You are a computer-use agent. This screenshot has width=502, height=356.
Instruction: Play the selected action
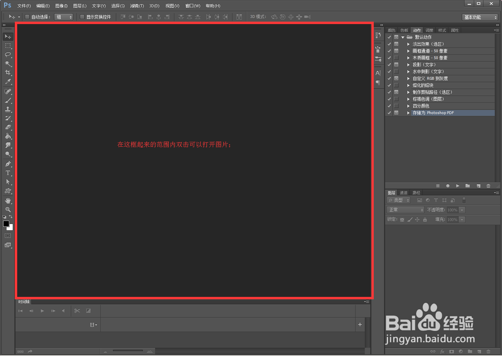(458, 186)
